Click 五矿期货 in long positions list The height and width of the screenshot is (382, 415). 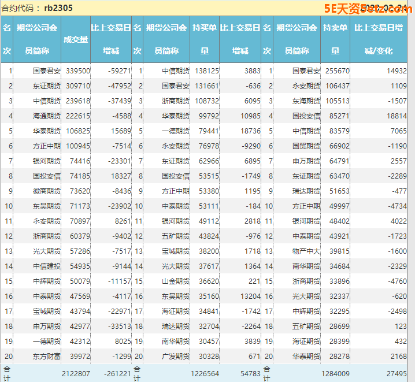click(176, 236)
